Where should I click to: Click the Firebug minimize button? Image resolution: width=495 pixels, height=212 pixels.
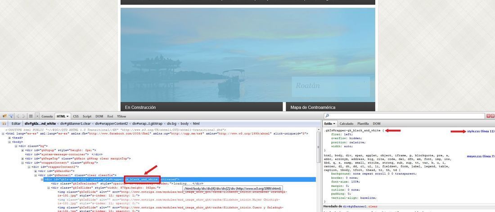click(x=488, y=116)
